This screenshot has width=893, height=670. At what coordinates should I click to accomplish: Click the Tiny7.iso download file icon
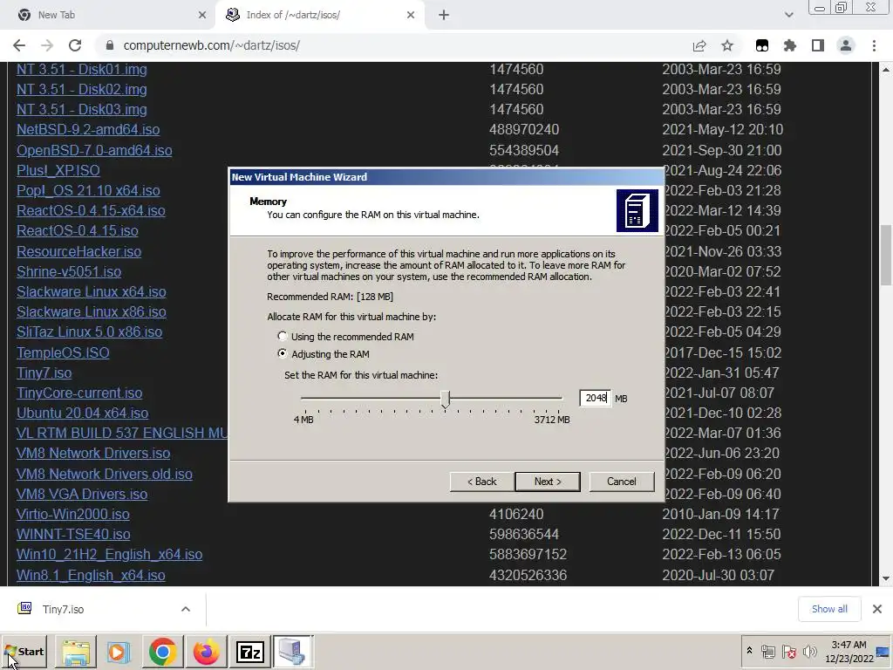[x=24, y=608]
